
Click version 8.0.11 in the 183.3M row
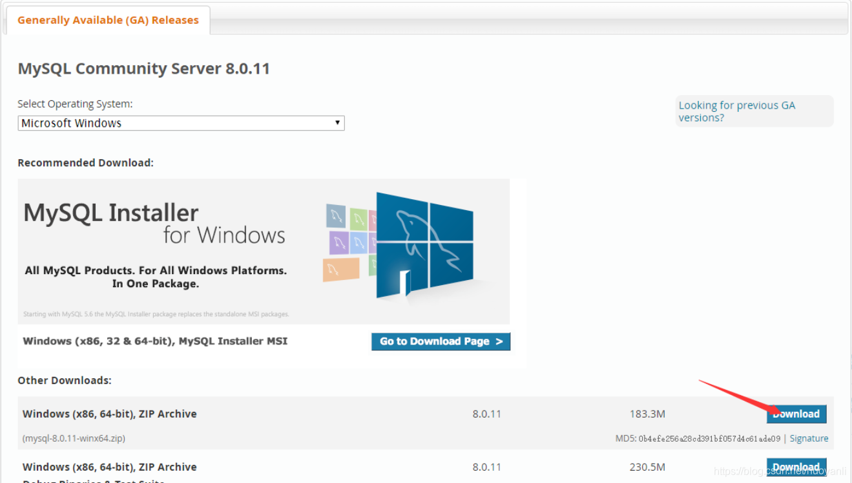(x=486, y=414)
